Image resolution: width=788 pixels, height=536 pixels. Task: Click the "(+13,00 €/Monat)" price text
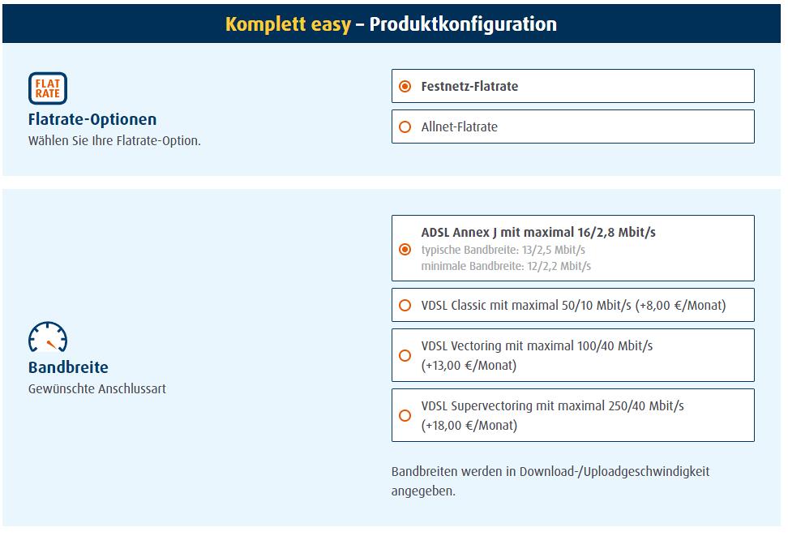coord(469,365)
